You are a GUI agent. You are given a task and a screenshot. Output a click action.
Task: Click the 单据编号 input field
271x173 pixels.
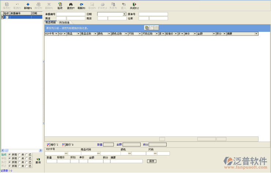(x=70, y=14)
